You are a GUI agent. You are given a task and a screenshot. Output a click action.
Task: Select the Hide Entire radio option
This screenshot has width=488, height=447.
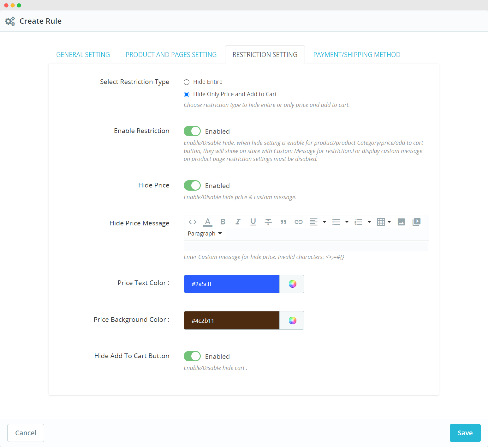[x=187, y=82]
